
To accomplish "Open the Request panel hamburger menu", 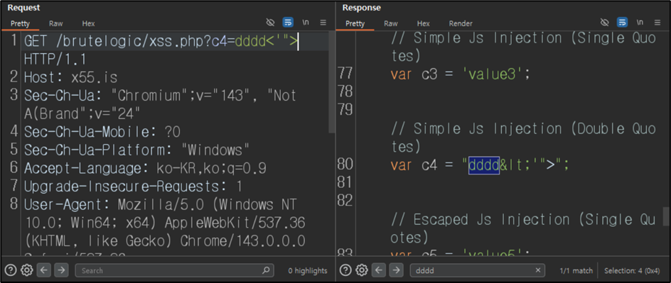I will point(323,22).
